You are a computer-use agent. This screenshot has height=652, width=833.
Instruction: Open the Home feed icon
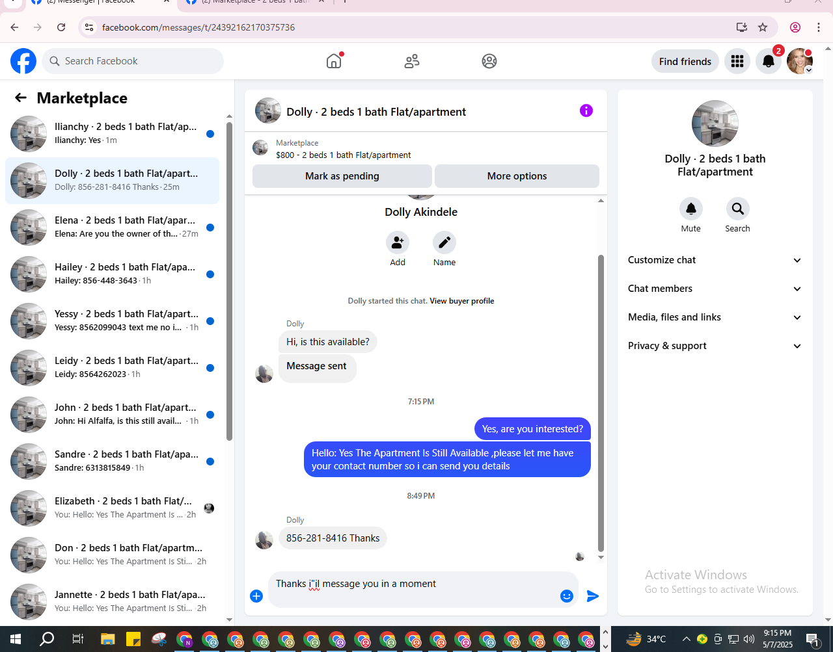coord(334,61)
